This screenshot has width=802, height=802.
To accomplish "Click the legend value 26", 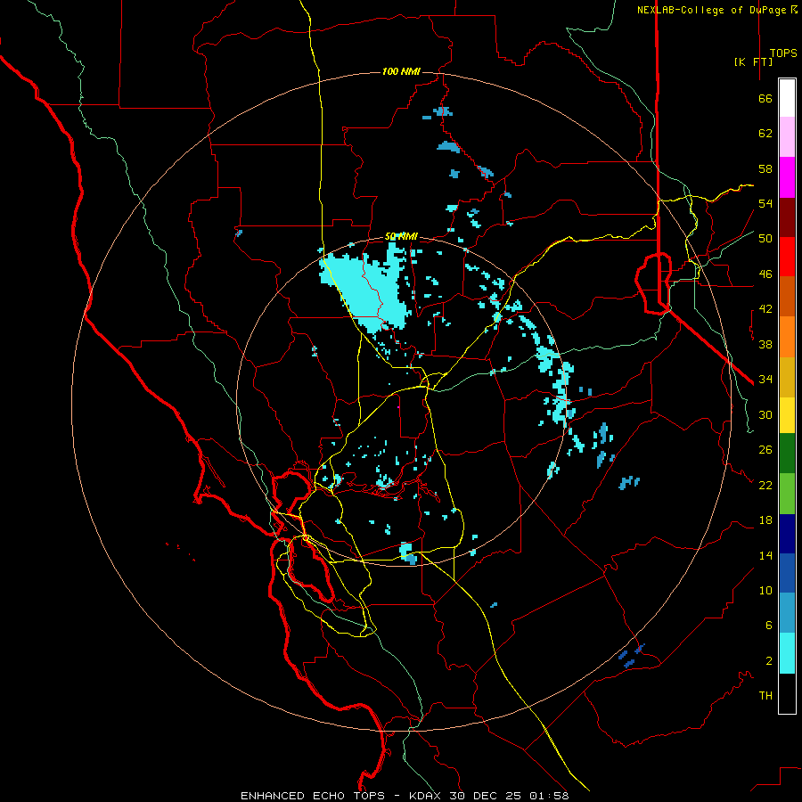I will [765, 450].
